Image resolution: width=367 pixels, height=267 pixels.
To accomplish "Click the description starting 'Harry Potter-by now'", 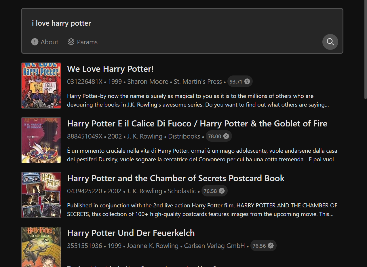I will [198, 100].
